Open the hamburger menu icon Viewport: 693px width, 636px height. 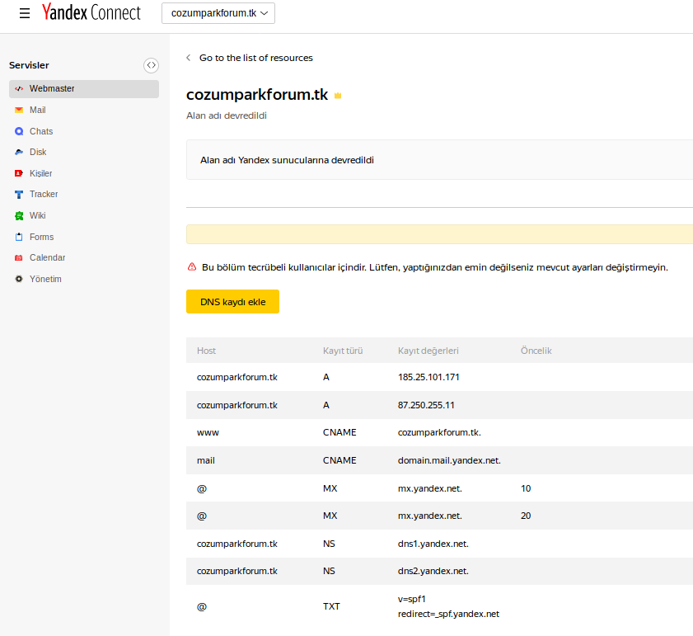[x=25, y=13]
